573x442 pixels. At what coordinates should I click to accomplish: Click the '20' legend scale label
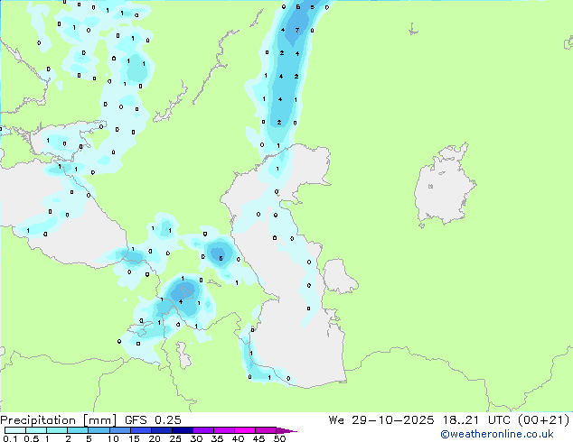(155, 438)
